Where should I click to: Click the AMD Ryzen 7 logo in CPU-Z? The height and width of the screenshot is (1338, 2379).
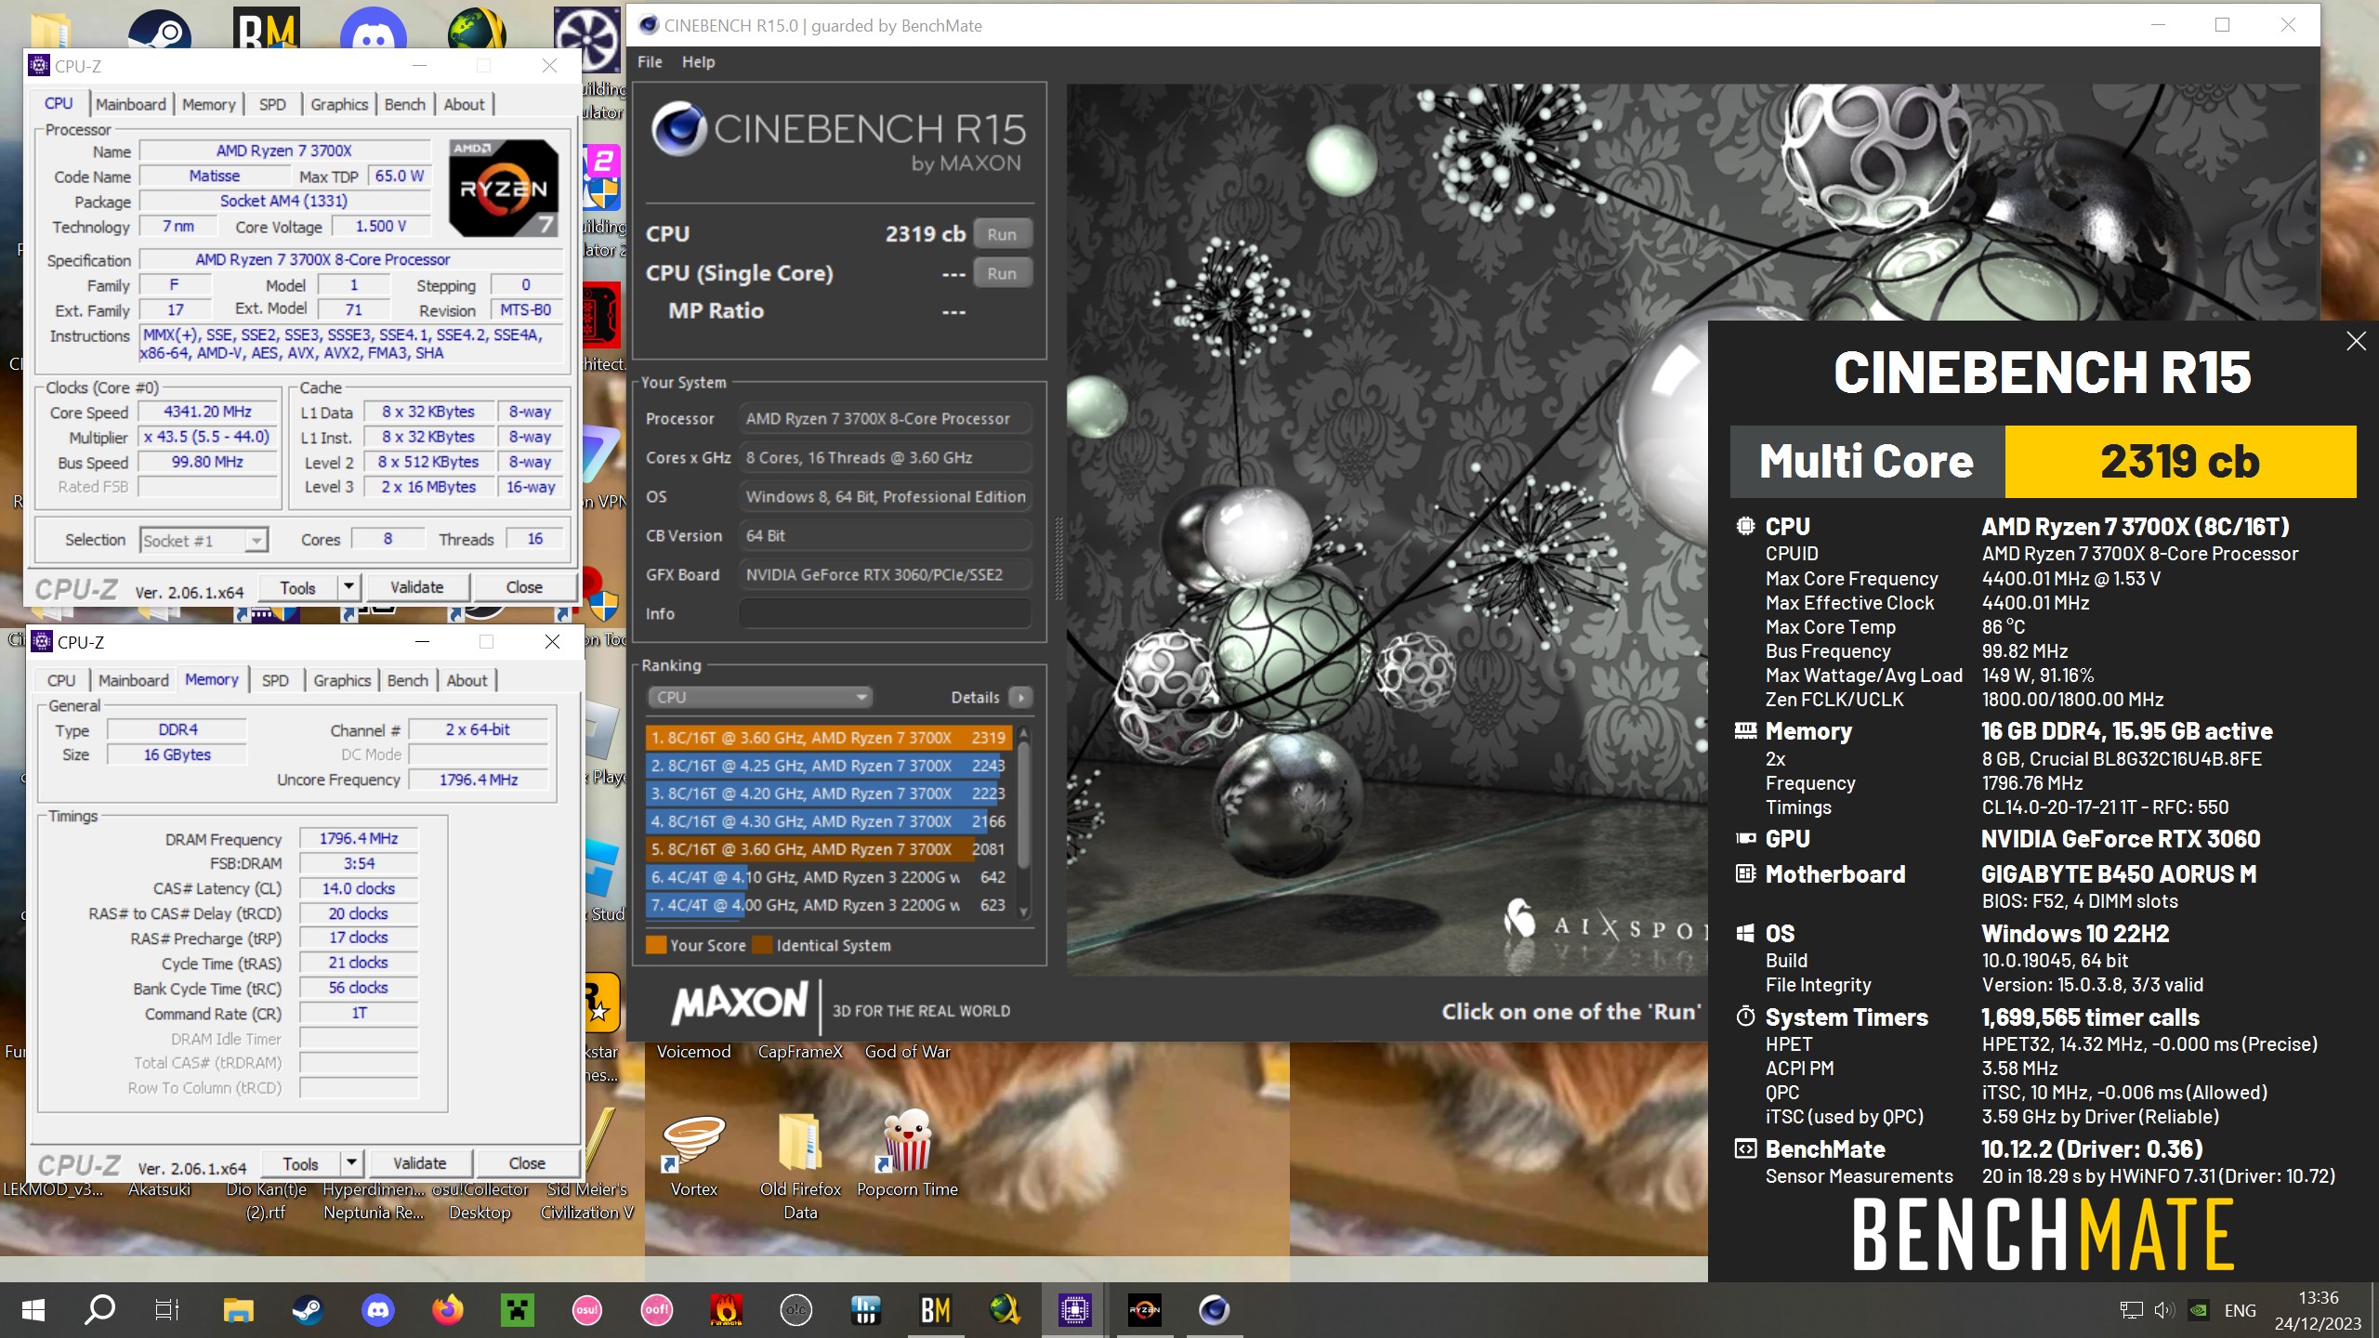coord(504,188)
